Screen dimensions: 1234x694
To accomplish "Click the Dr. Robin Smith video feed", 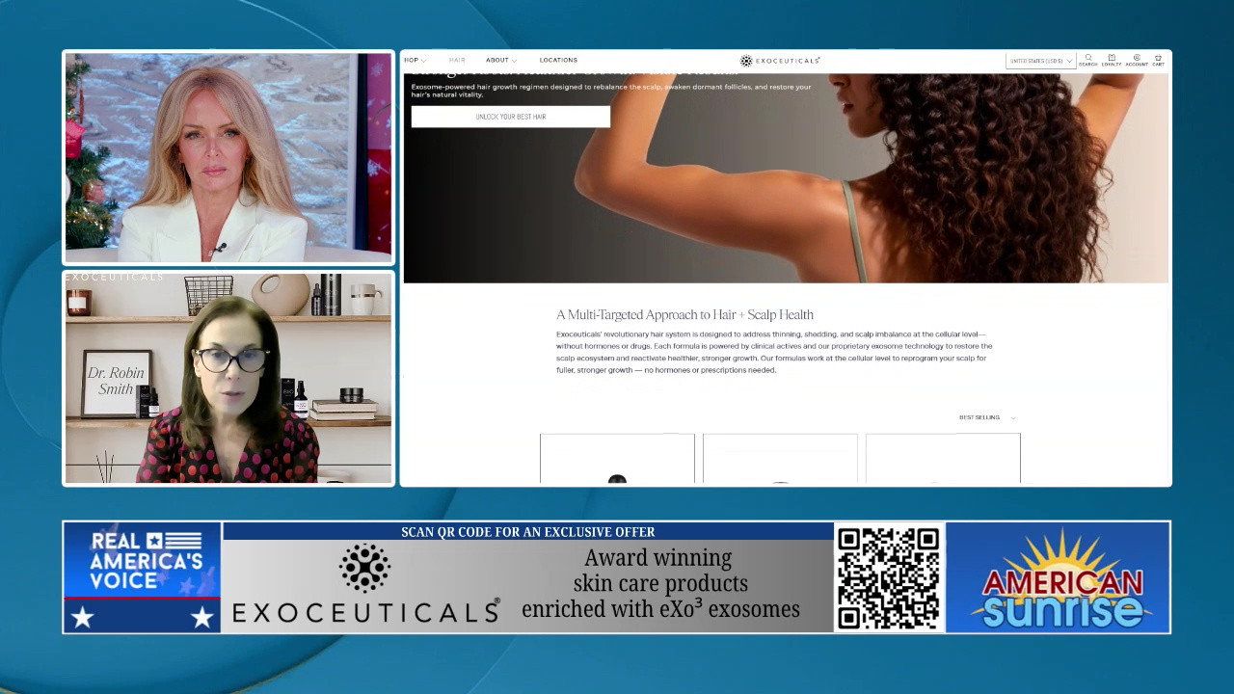I will pyautogui.click(x=228, y=379).
